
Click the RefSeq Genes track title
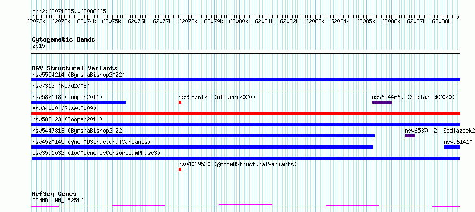pos(54,194)
